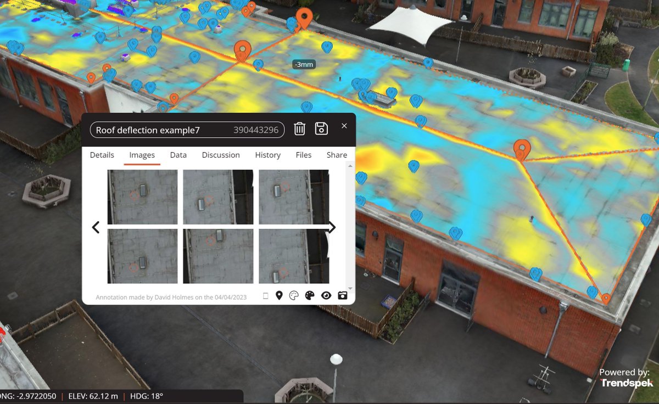Click the location pin icon in panel footer

[279, 296]
